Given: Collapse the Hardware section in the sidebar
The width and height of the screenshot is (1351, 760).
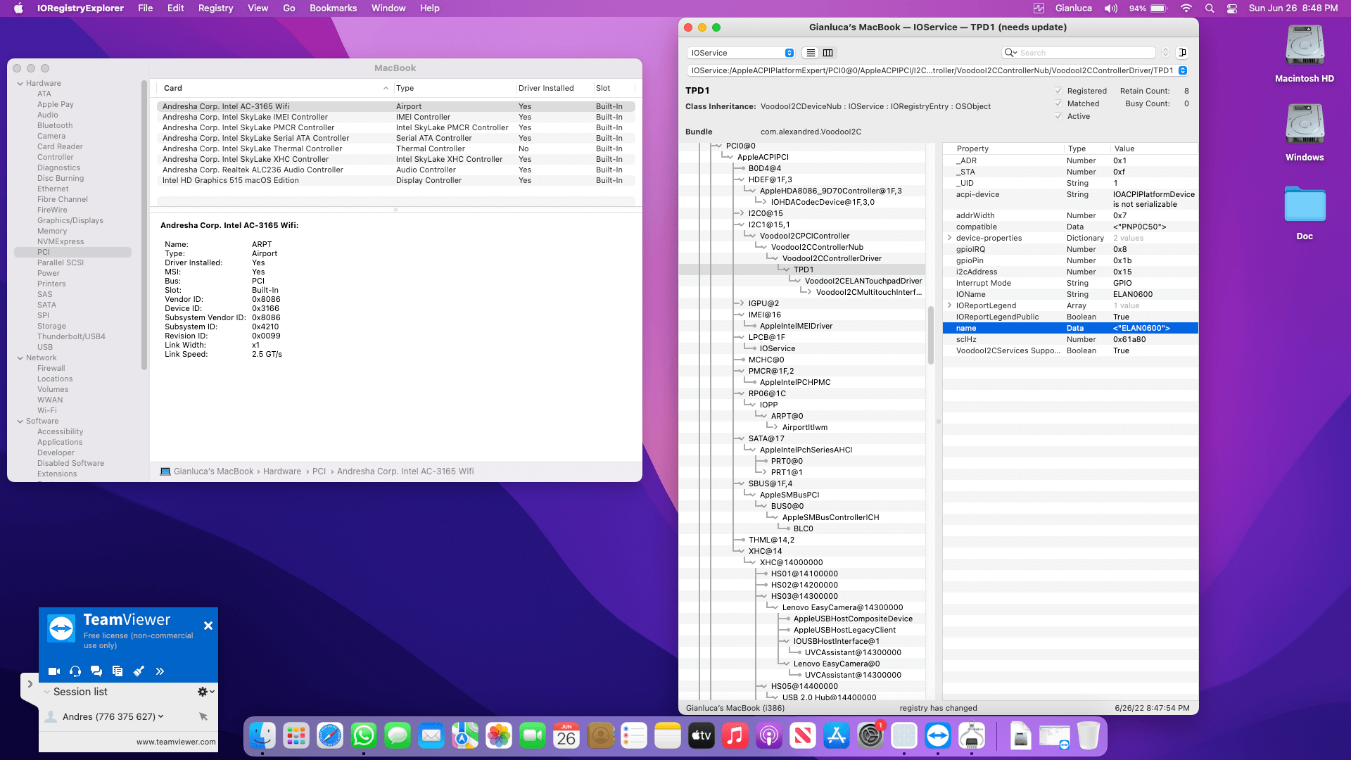Looking at the screenshot, I should click(x=20, y=83).
